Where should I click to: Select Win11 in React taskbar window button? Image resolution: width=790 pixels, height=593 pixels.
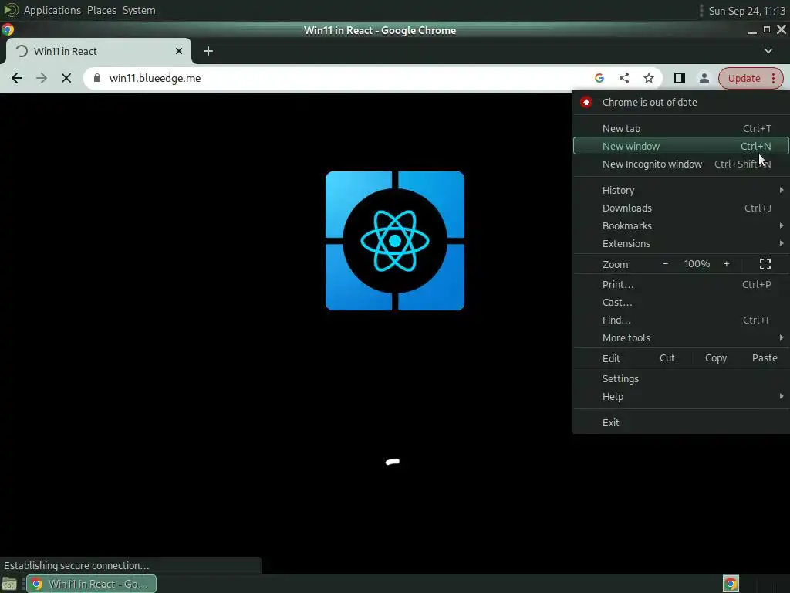pyautogui.click(x=91, y=584)
